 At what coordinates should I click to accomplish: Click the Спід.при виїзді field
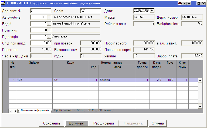[x=41, y=43]
